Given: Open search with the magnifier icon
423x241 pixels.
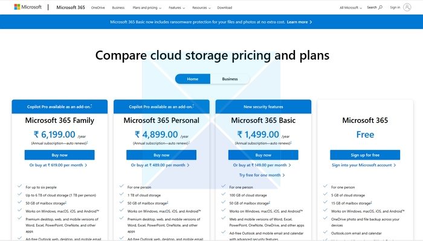Looking at the screenshot, I should click(x=381, y=7).
